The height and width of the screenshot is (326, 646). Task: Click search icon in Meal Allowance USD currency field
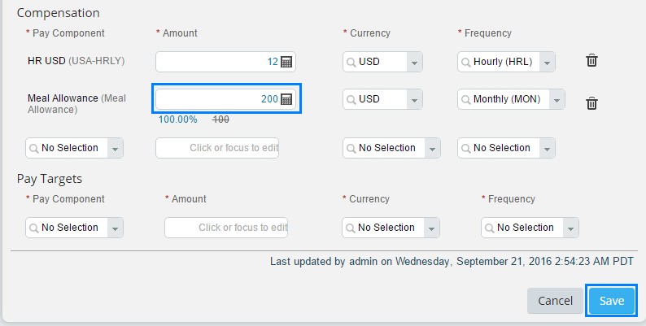pyautogui.click(x=351, y=100)
